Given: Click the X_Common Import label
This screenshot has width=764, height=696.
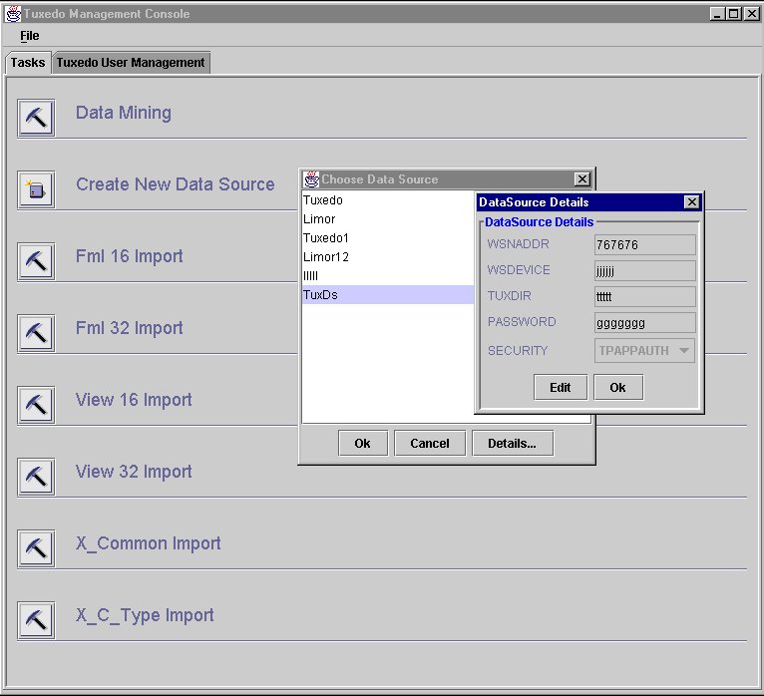Looking at the screenshot, I should (149, 543).
